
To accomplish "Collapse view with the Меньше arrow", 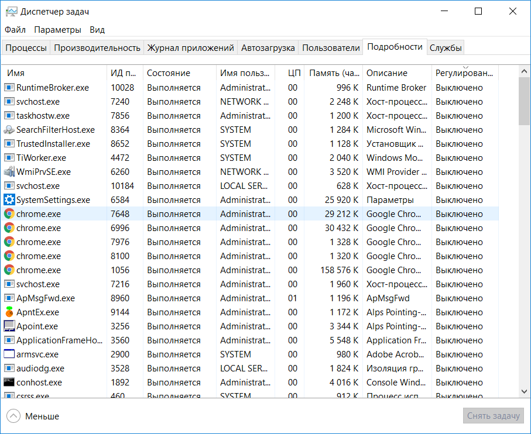I will [x=13, y=416].
